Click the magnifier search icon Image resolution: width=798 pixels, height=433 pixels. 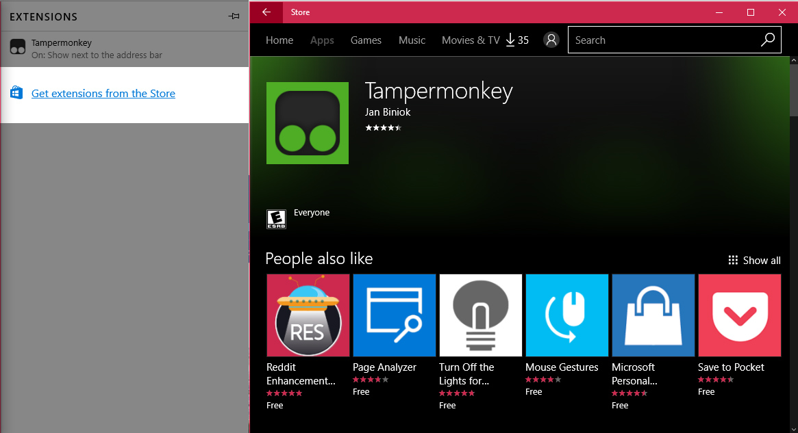coord(768,40)
